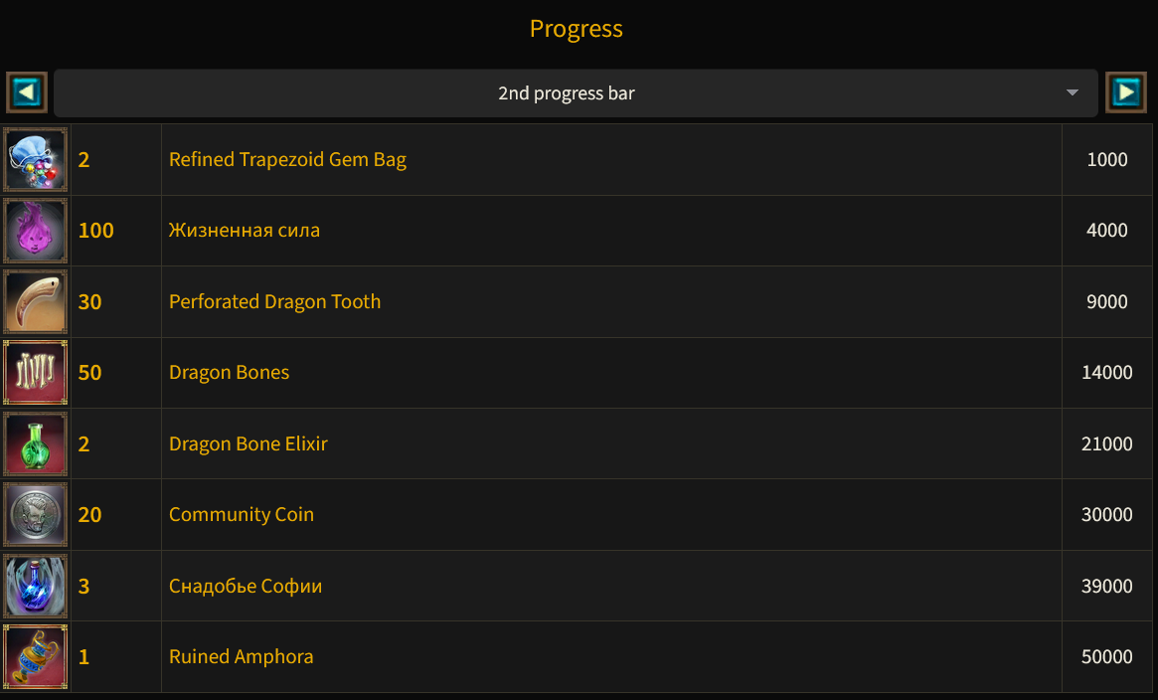Click the purple Жизненная сила flame icon
1158x700 pixels.
point(36,231)
